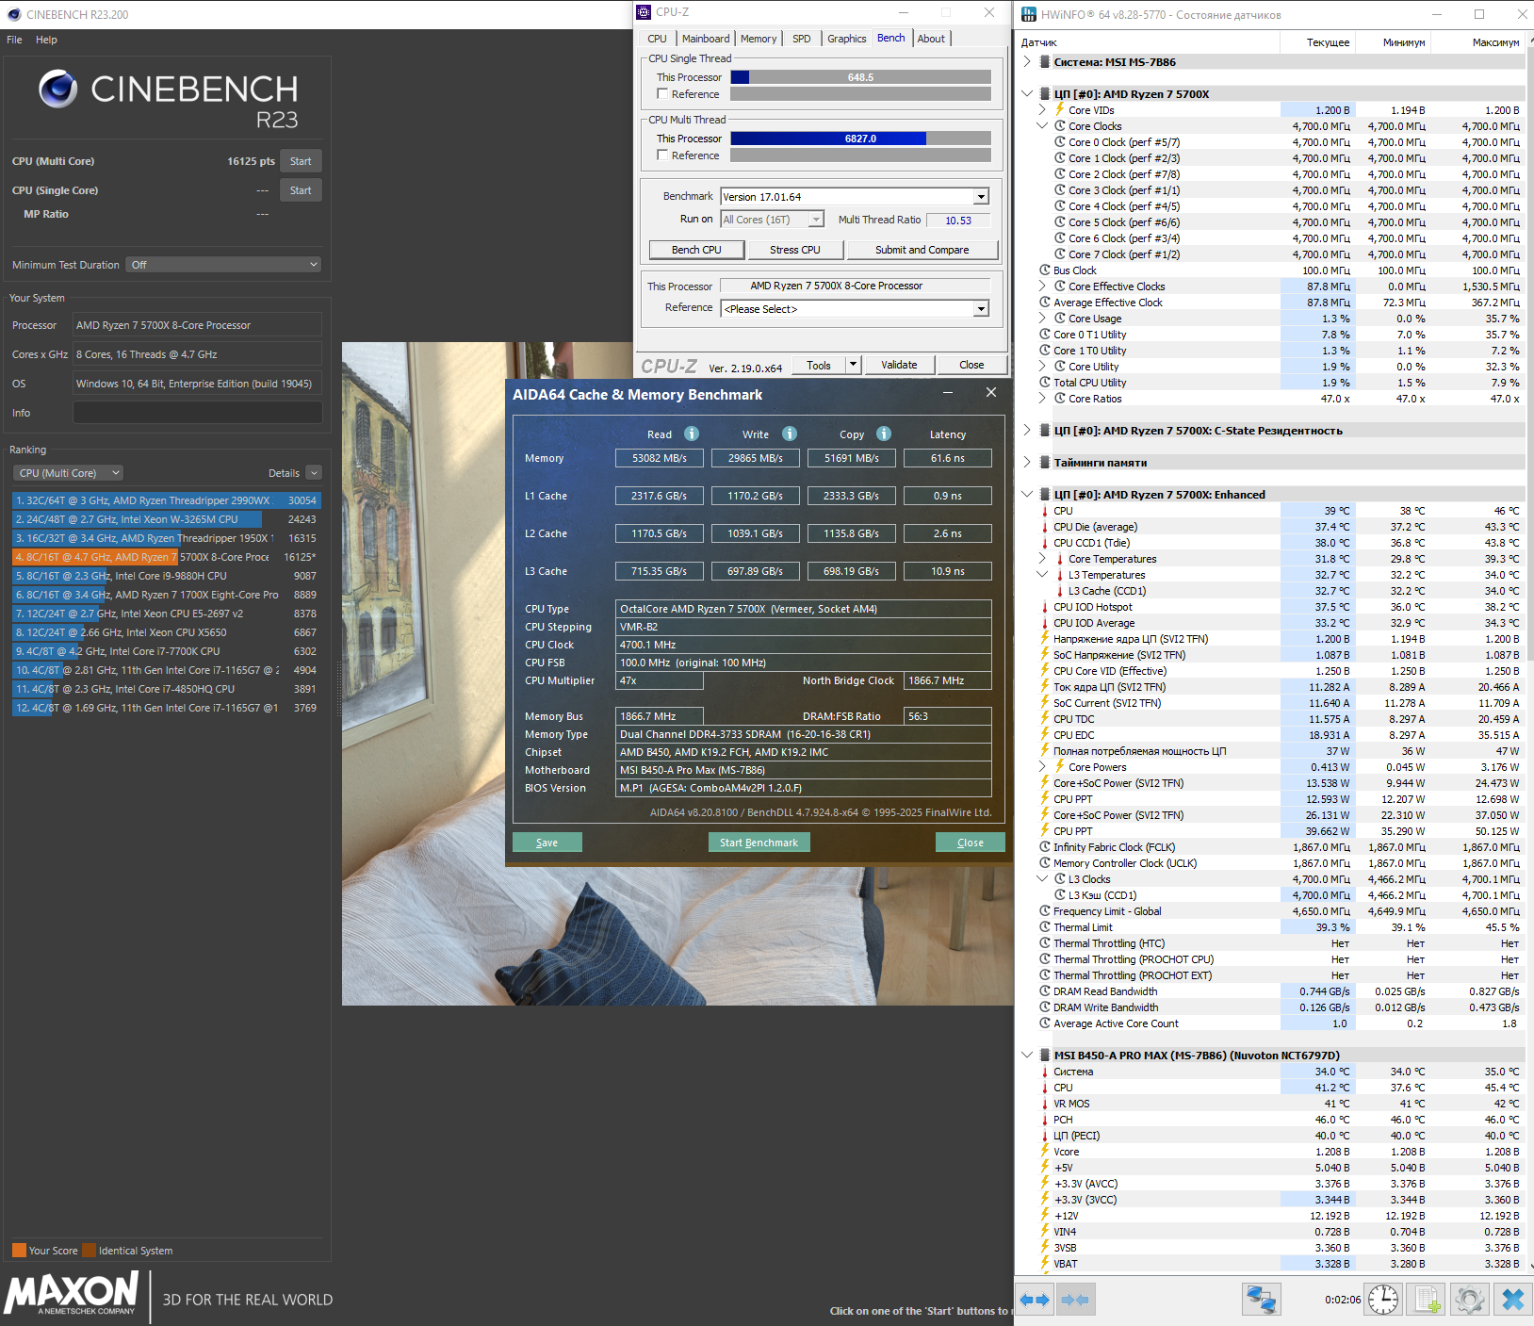Switch to the SPD tab in CPU-Z

pos(802,39)
